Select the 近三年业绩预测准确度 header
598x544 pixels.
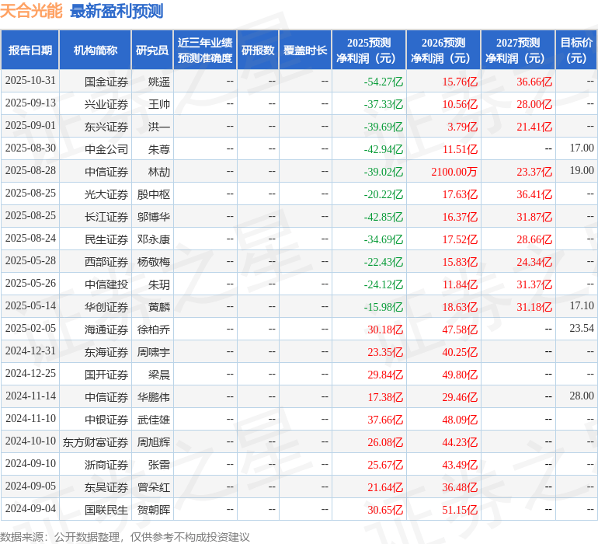(x=204, y=51)
